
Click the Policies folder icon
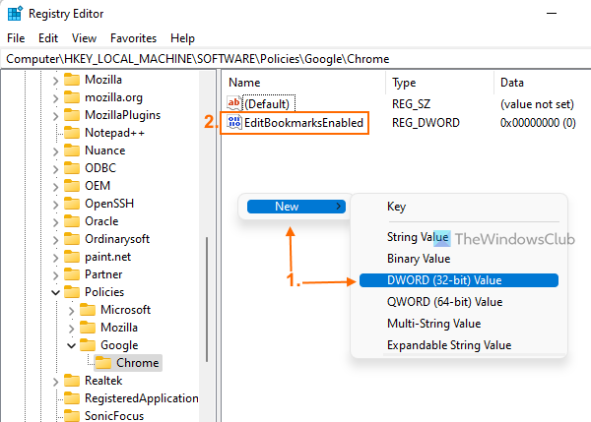pyautogui.click(x=72, y=292)
